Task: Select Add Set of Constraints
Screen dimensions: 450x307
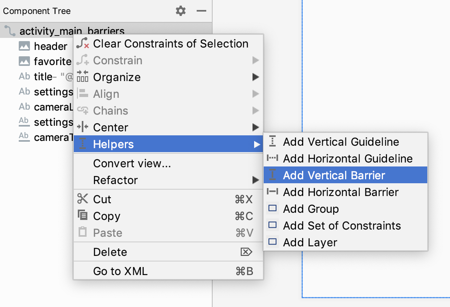Action: [341, 226]
